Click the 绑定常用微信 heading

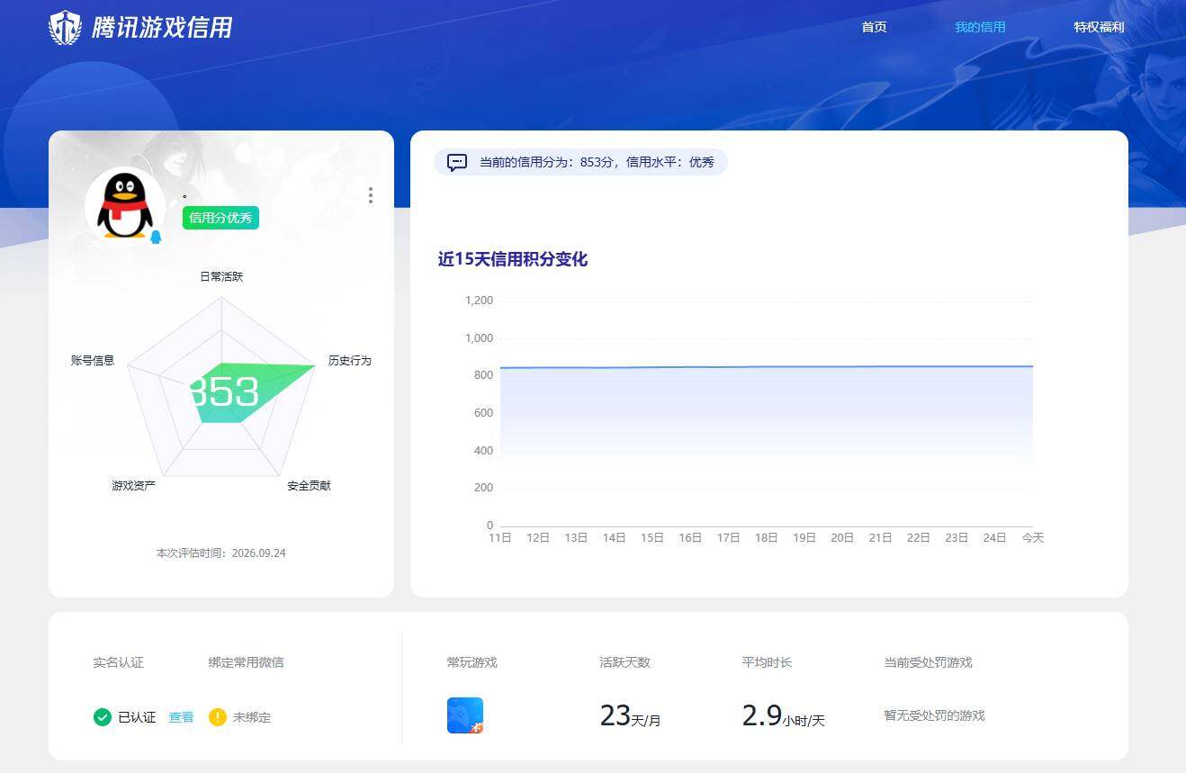click(246, 662)
